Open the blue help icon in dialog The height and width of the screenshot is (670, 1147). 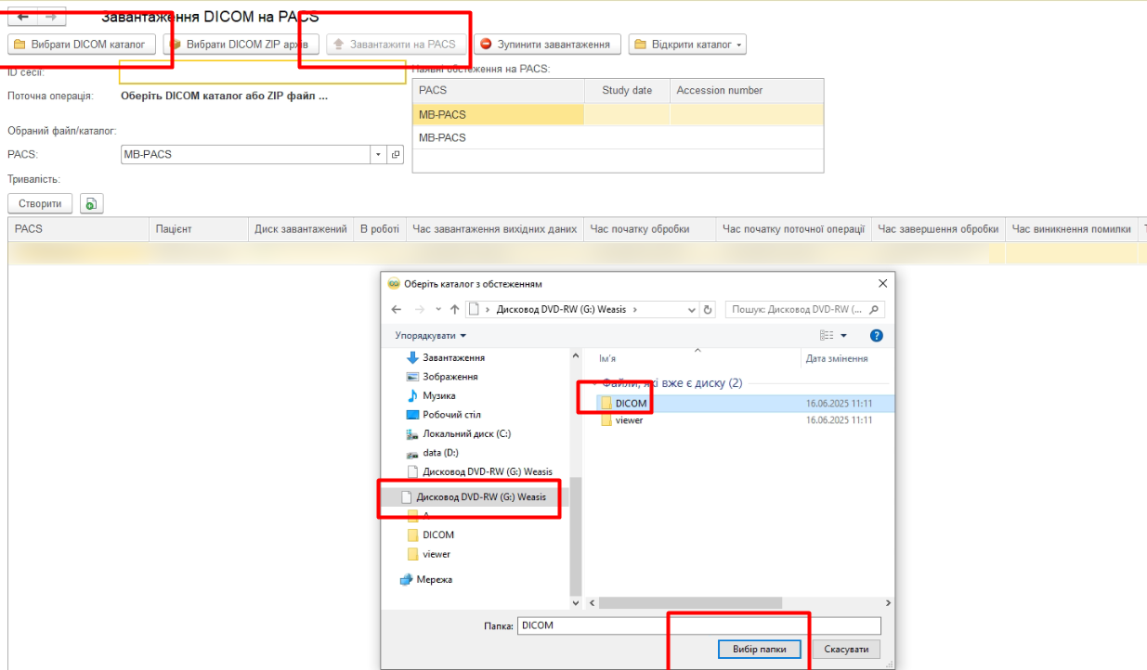tap(876, 335)
